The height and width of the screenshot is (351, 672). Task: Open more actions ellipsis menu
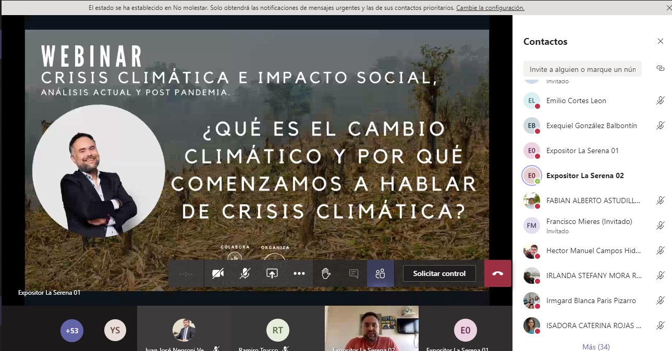(x=299, y=273)
